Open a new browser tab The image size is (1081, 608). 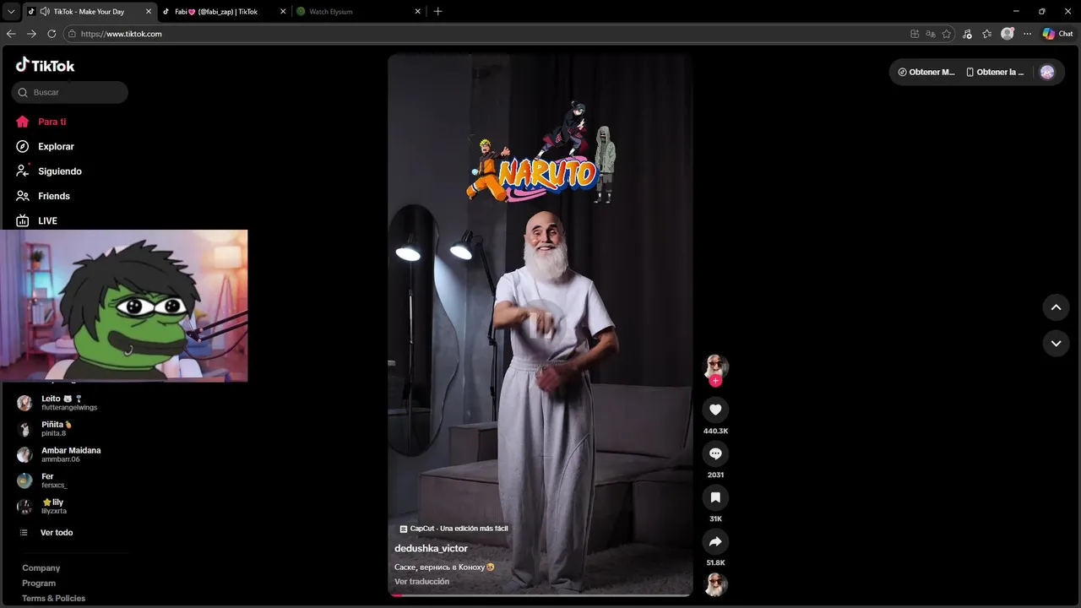point(437,12)
